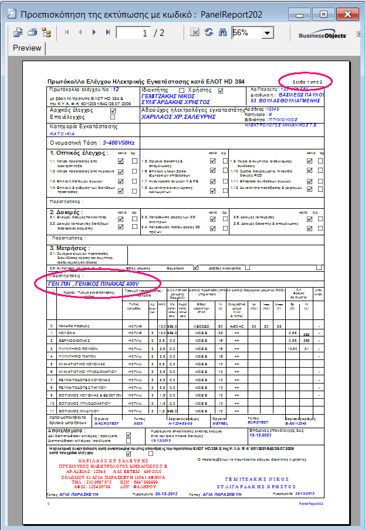Viewport: 365px width, 530px height.
Task: Click the Business Objects logo
Action: (322, 35)
